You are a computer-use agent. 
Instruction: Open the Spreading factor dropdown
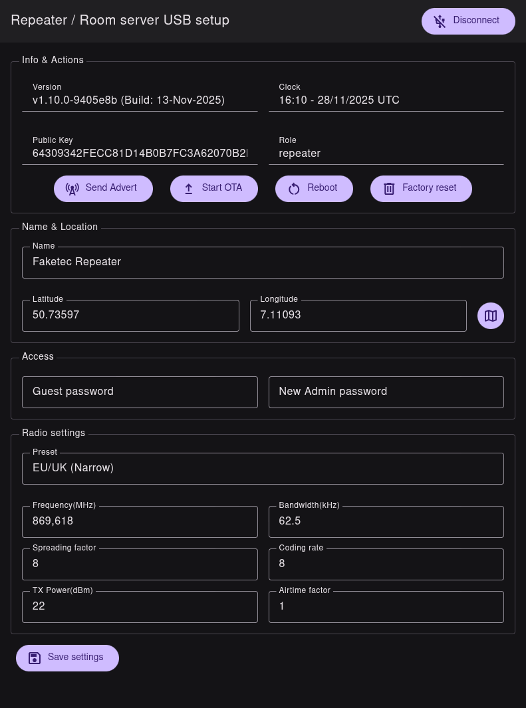point(140,564)
